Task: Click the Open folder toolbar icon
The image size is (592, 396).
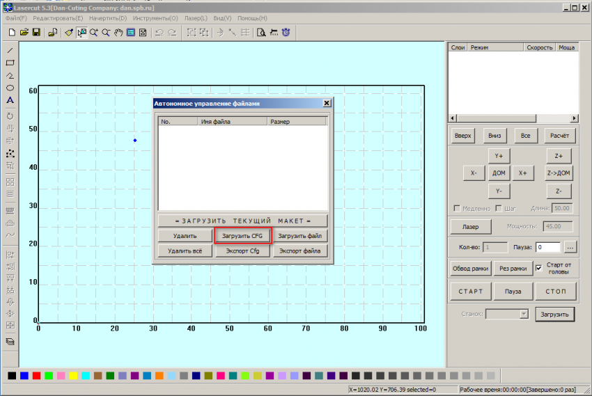Action: (x=24, y=32)
